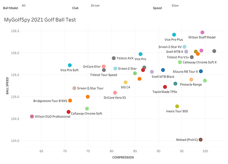Click the Inesis Tour 900 olive dot
The image size is (228, 164).
point(177,106)
